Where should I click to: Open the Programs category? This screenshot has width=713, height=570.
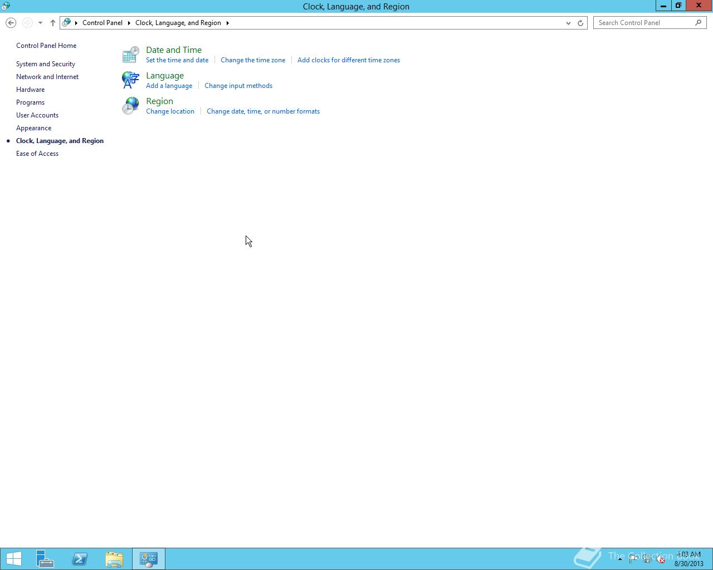(30, 102)
